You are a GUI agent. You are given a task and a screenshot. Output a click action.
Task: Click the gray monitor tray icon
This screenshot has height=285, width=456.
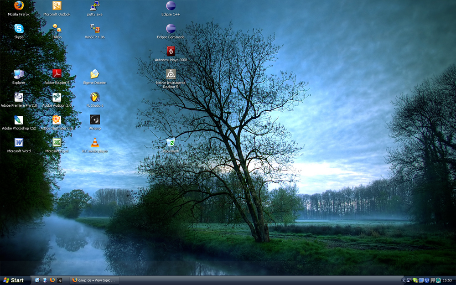(x=432, y=280)
